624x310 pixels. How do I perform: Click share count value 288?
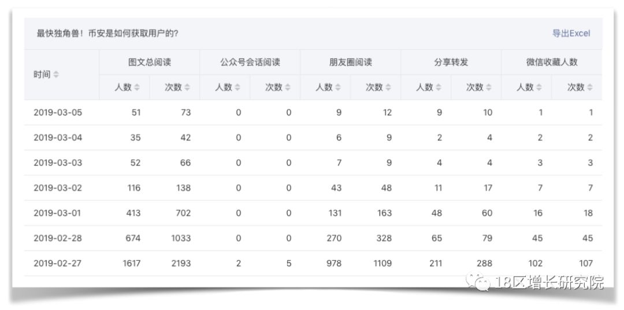[485, 263]
